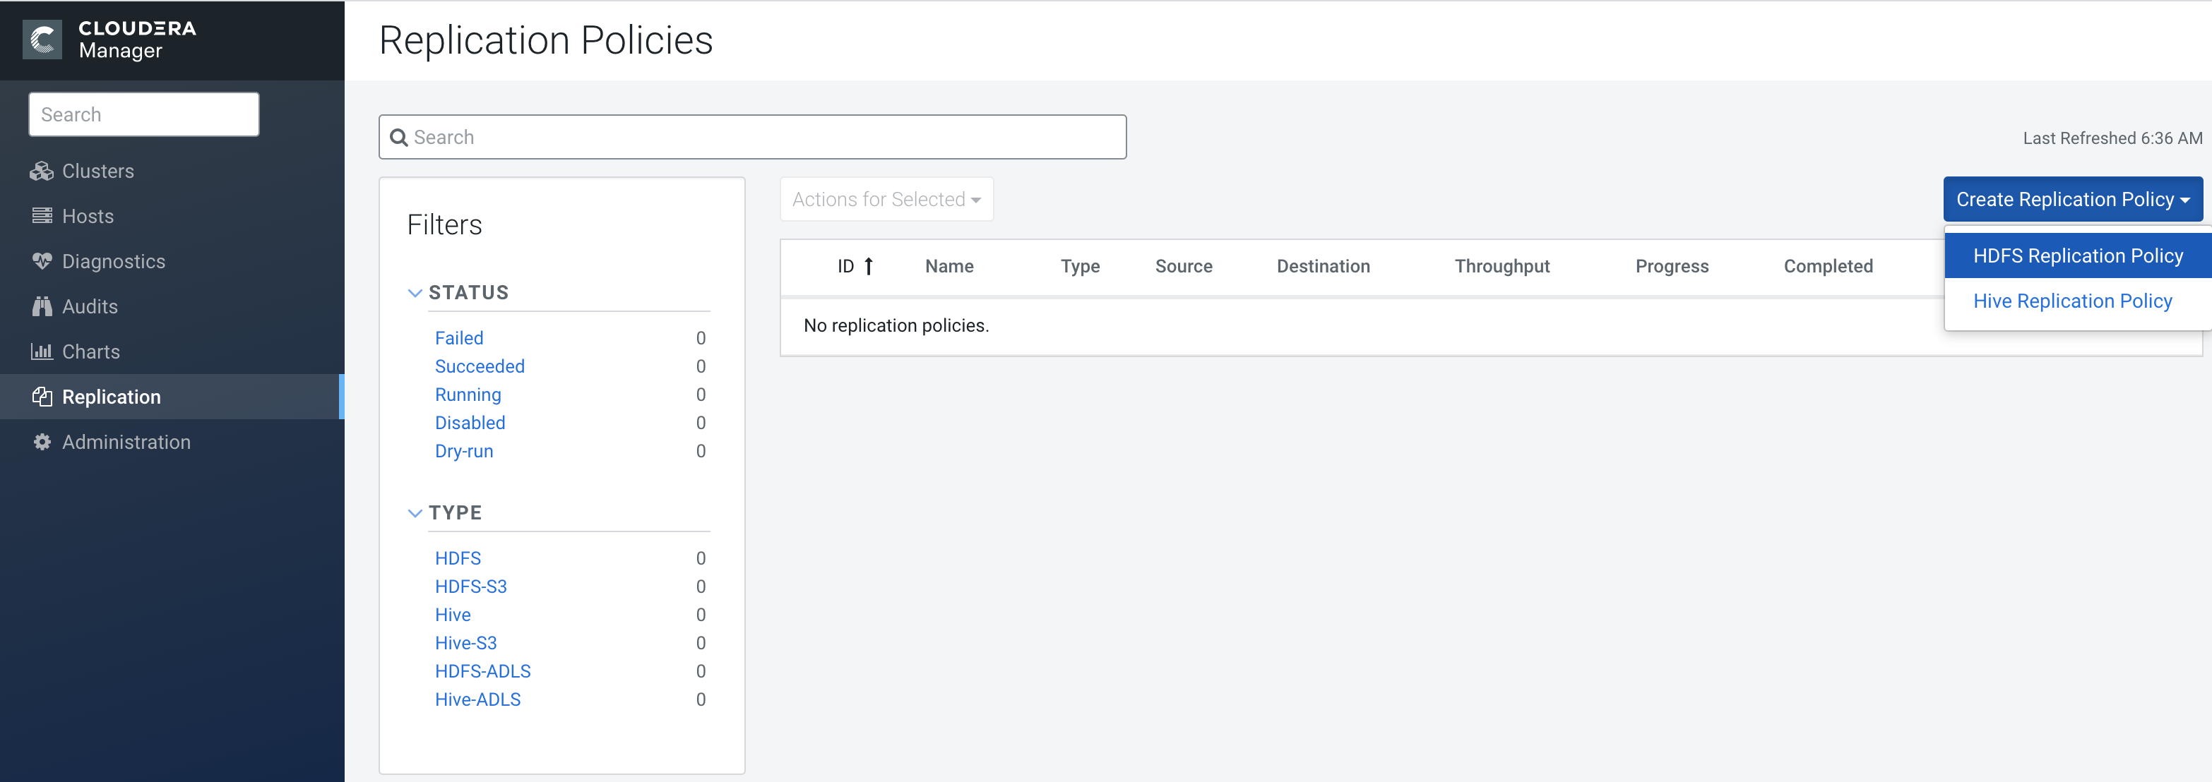Toggle the Create Replication Policy dropdown
This screenshot has width=2212, height=782.
[x=2071, y=199]
